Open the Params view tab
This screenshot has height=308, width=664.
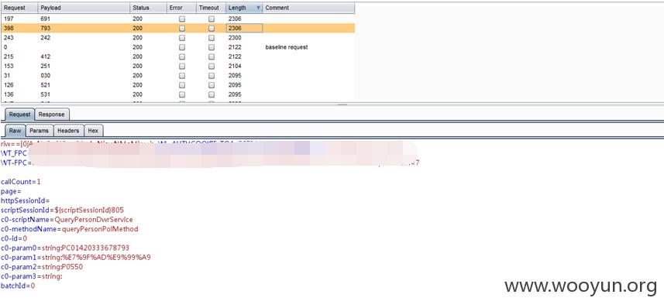(x=39, y=131)
